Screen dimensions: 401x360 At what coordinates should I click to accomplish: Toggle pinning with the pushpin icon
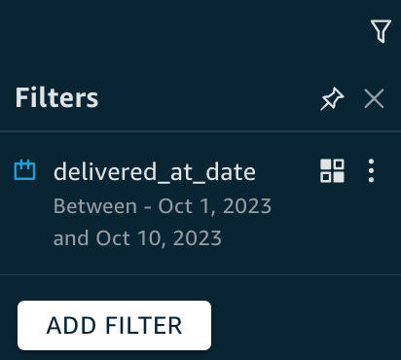pyautogui.click(x=332, y=99)
